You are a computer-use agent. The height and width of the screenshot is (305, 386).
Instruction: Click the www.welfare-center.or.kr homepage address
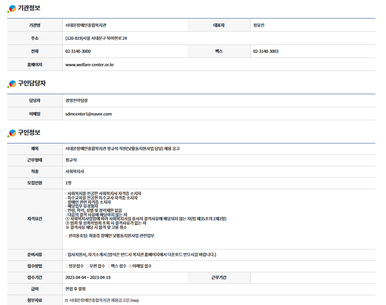(x=90, y=65)
